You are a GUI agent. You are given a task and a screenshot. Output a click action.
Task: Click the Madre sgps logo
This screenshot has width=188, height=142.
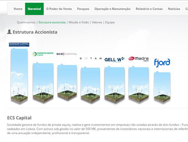(138, 59)
